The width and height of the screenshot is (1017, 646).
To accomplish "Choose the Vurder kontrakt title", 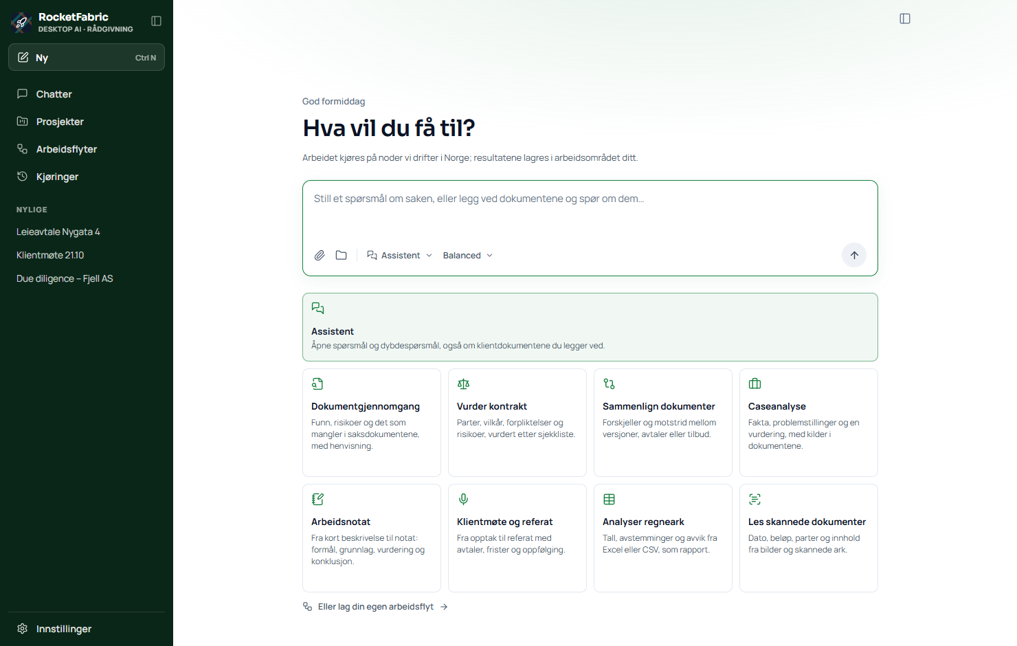I will 492,407.
